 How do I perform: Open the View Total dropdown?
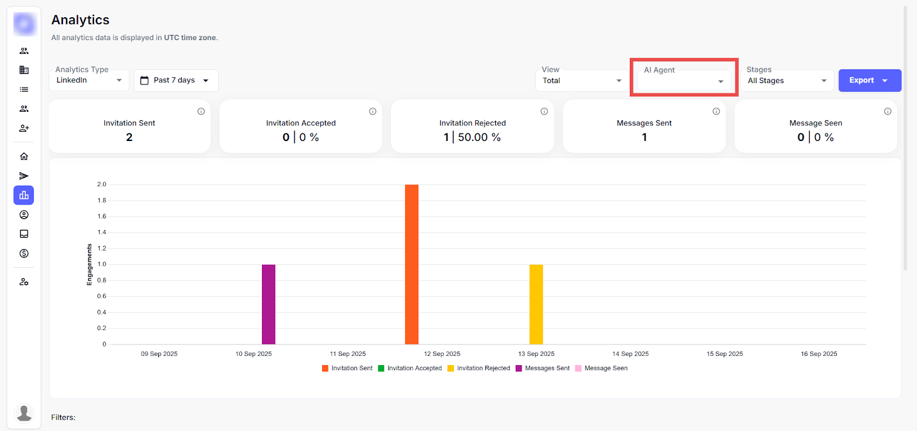click(582, 81)
